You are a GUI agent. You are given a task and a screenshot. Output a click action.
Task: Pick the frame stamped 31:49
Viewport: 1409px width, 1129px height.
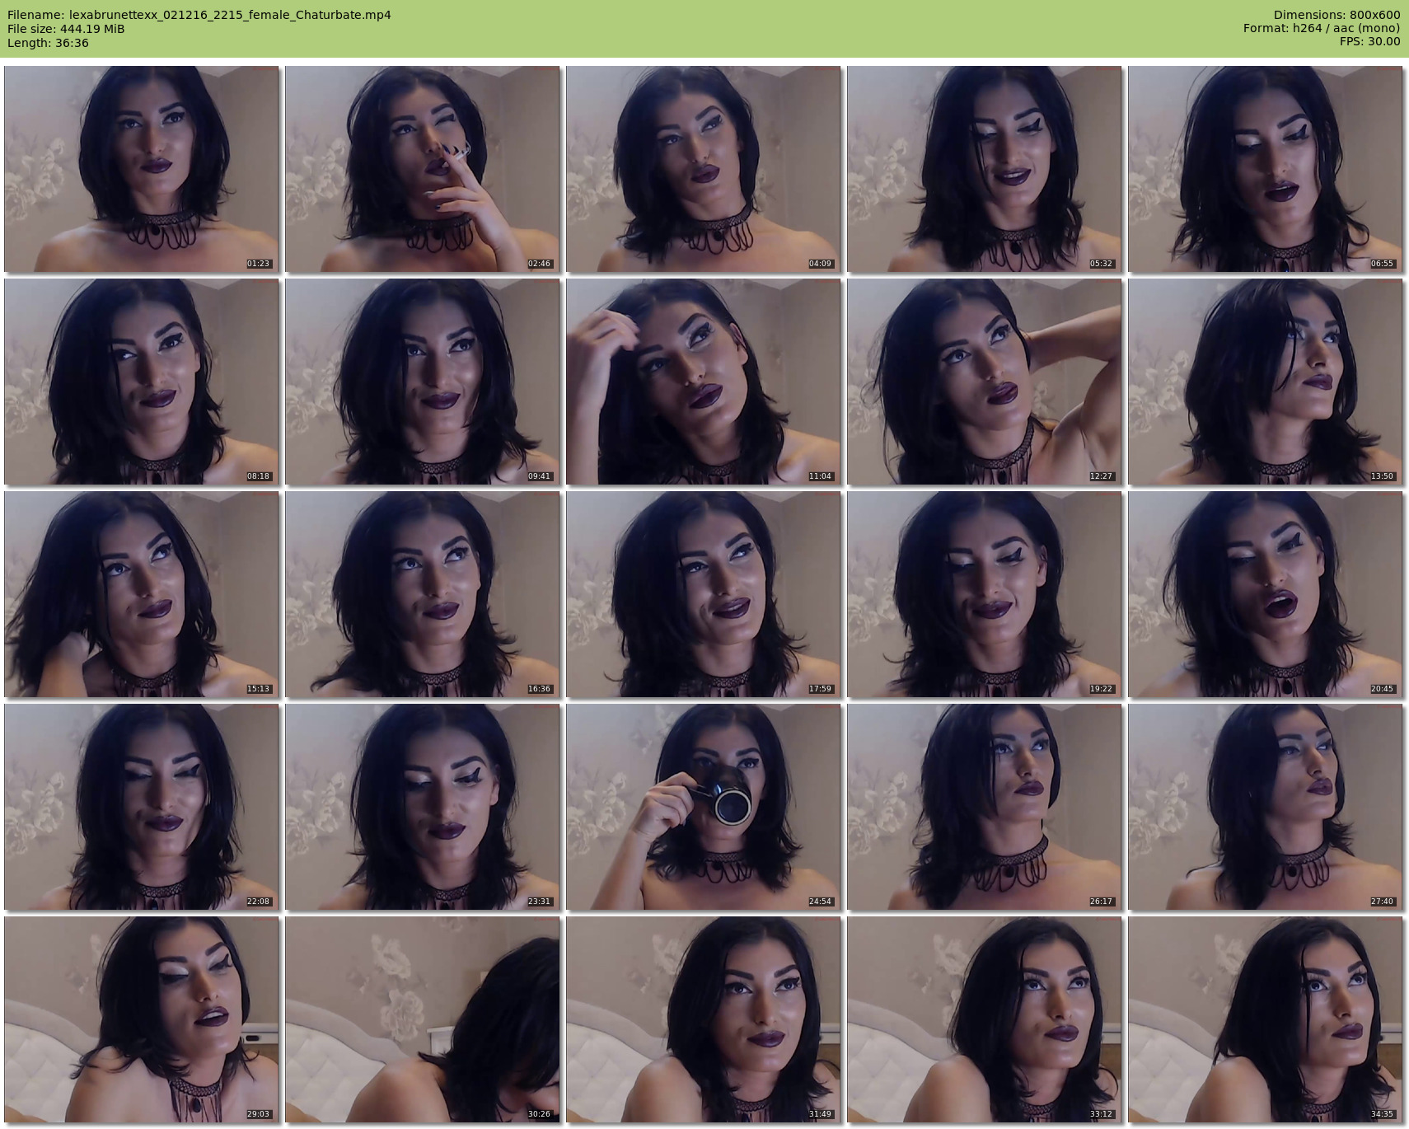click(704, 1019)
